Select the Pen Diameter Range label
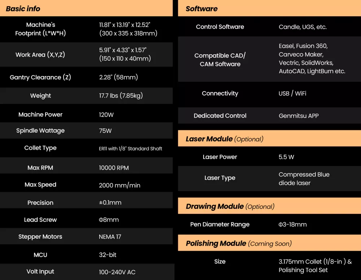The width and height of the screenshot is (361, 280). (x=220, y=224)
